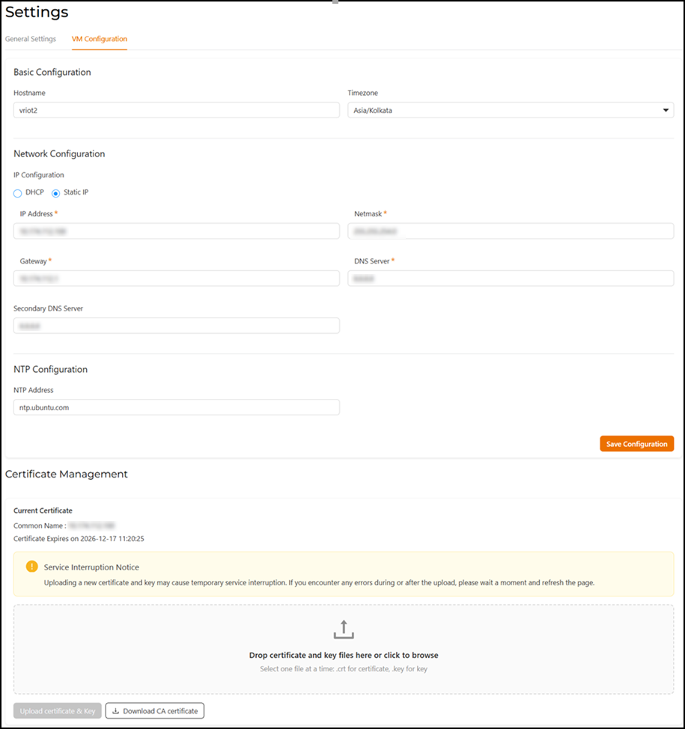Click the Upload certificate & Key button

[x=57, y=711]
